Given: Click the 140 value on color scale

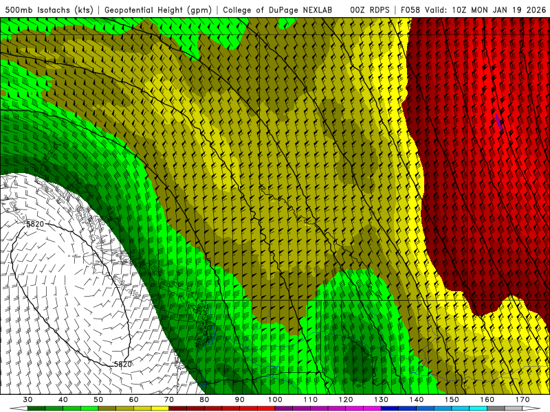Looking at the screenshot, I should pyautogui.click(x=417, y=400).
